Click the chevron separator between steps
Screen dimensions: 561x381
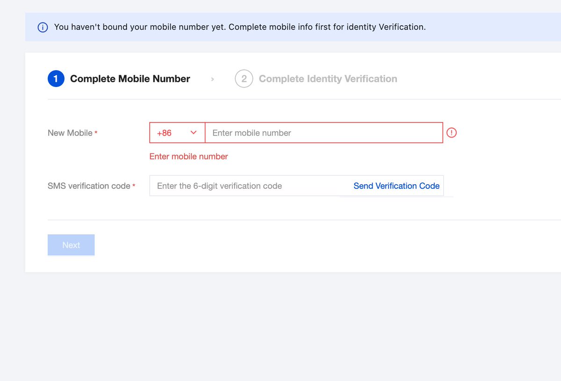click(x=213, y=79)
